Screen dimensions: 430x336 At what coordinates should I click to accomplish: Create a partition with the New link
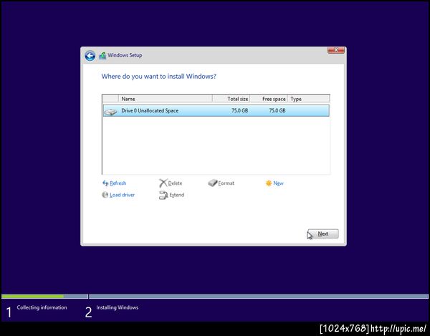pyautogui.click(x=278, y=183)
